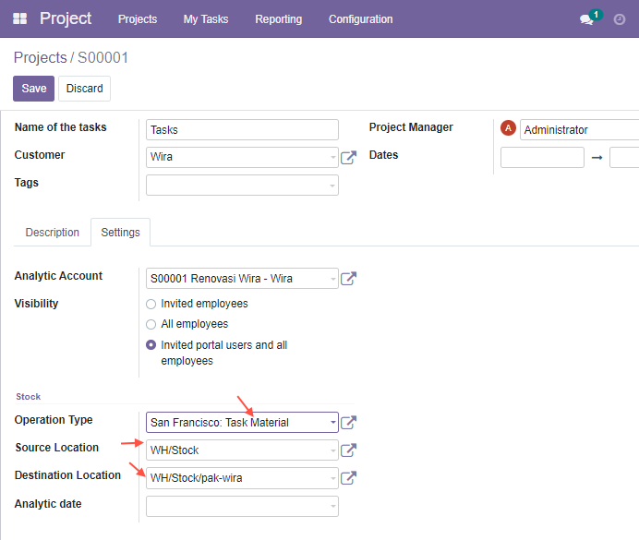Screen dimensions: 639x540
Task: Select Invited employees visibility option
Action: (x=151, y=305)
